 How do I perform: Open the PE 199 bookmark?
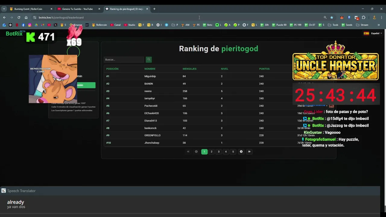296,25
